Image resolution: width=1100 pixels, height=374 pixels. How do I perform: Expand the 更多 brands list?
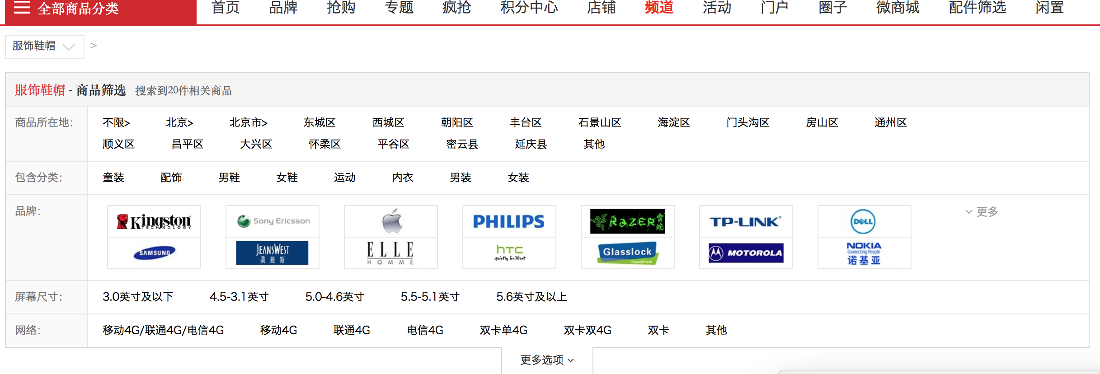(x=982, y=211)
